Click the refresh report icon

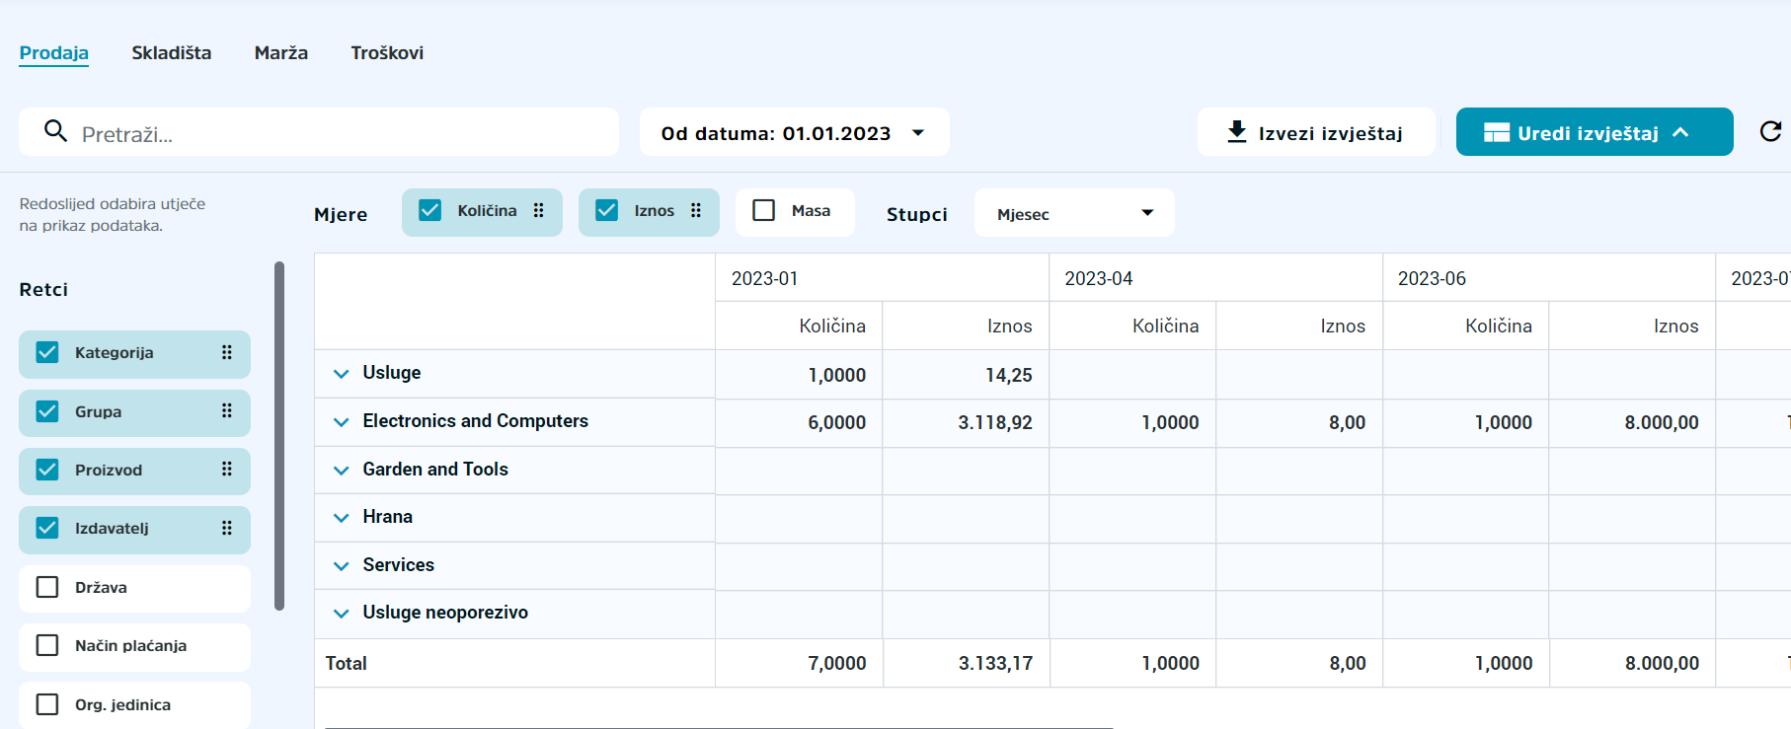(1770, 131)
